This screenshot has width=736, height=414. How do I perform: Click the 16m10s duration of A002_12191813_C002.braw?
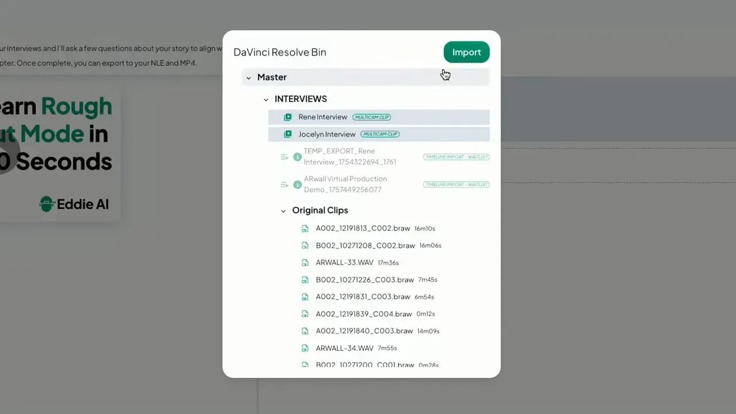[x=425, y=229]
